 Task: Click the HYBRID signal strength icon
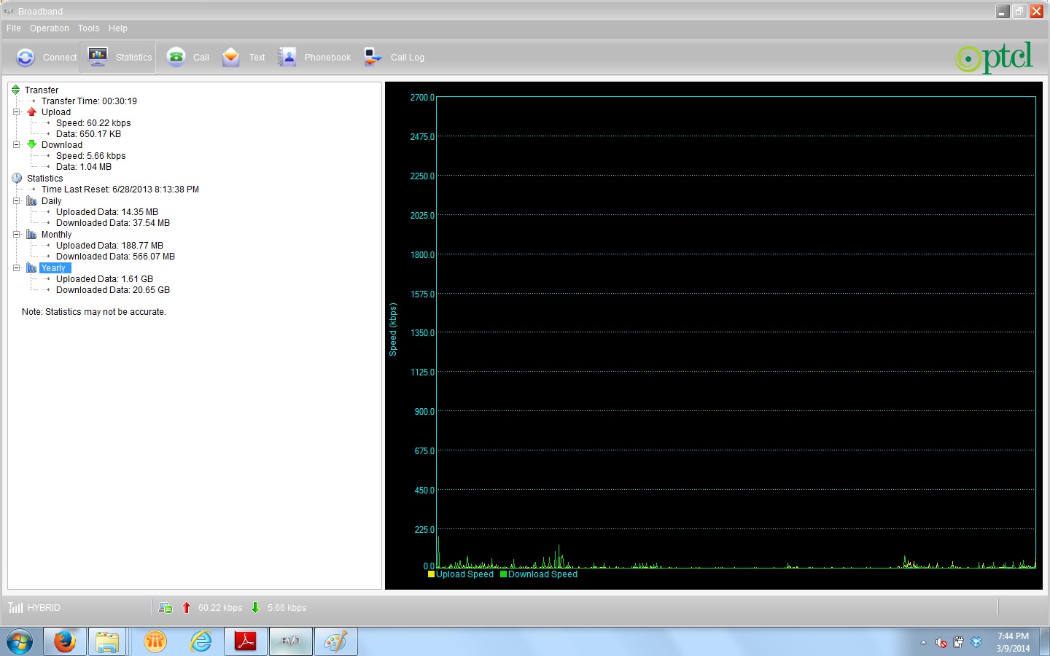pos(15,608)
